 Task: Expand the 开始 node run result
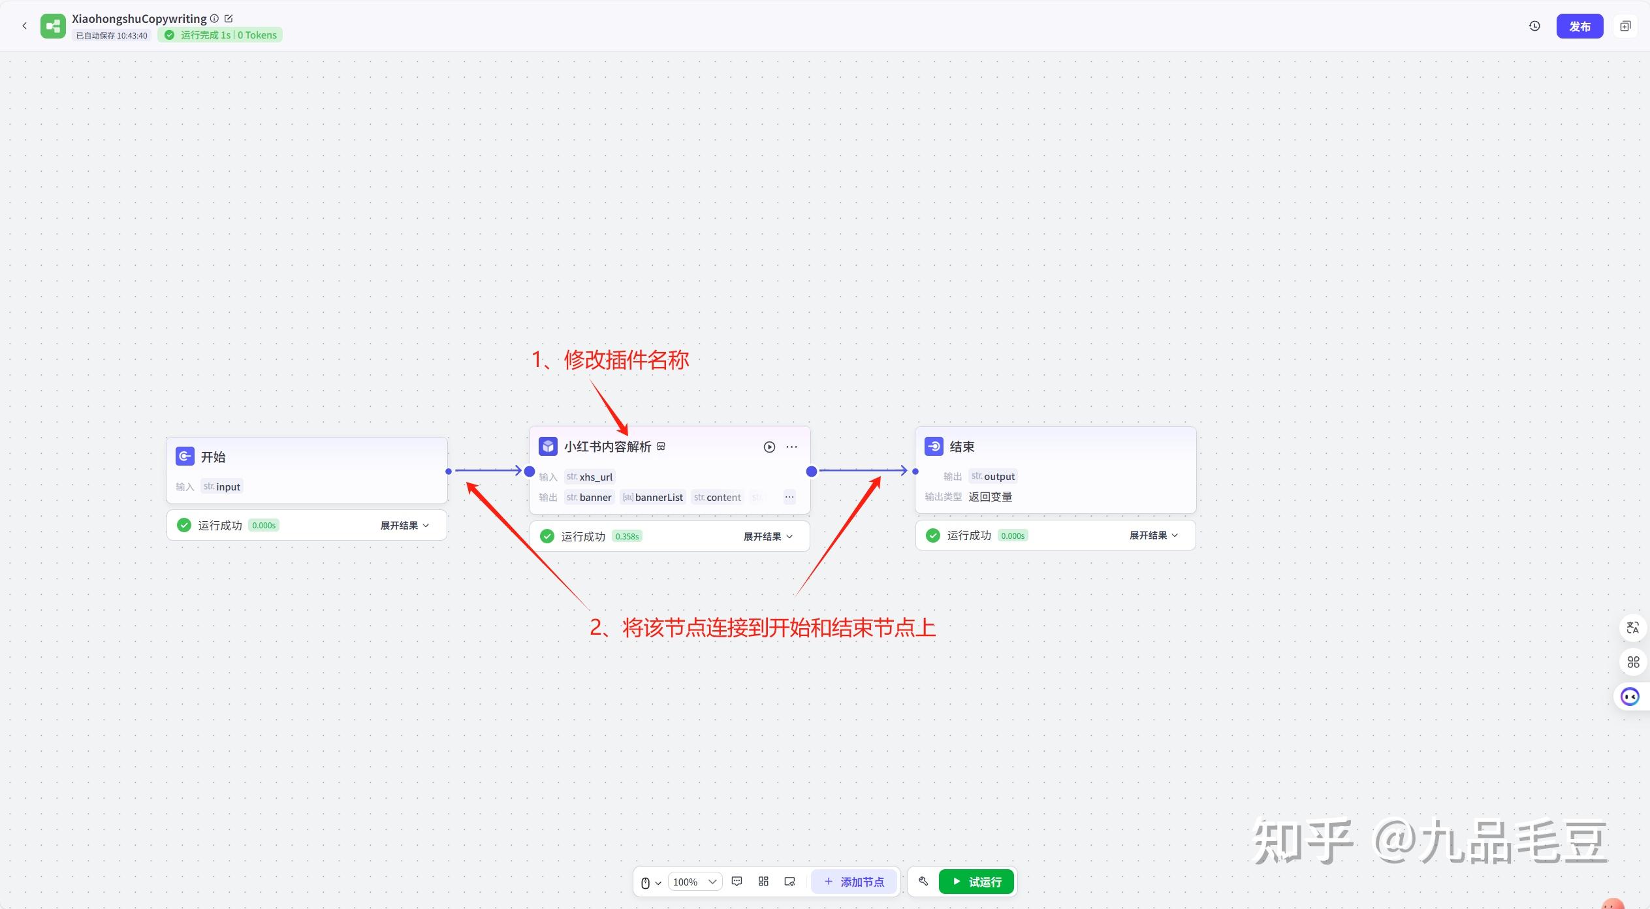[405, 526]
